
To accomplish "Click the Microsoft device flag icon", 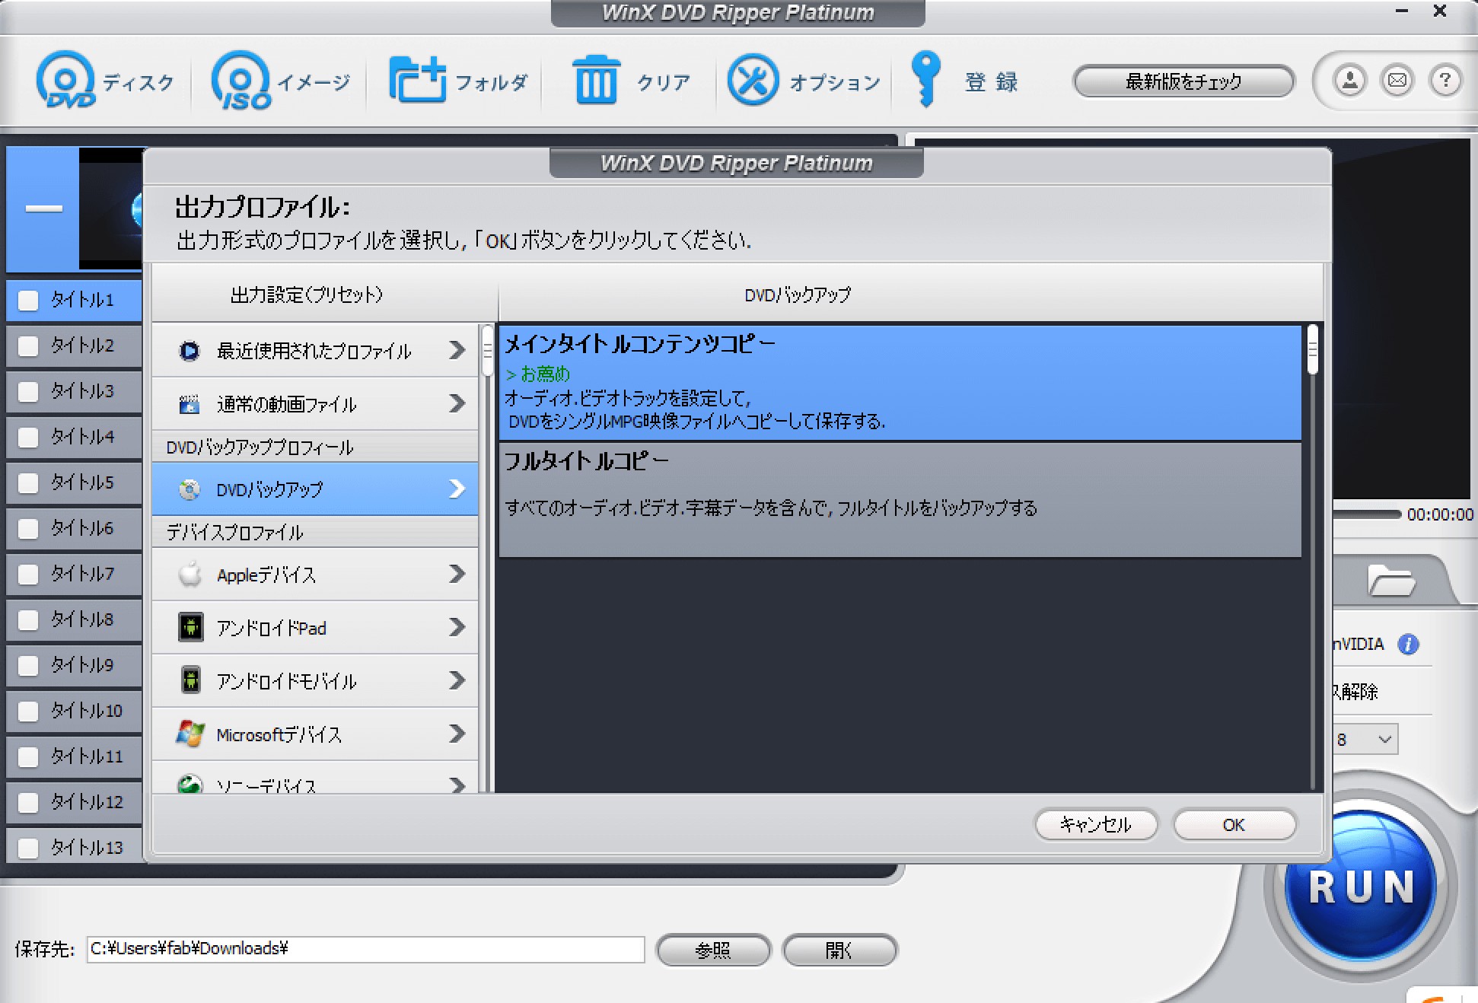I will (x=190, y=734).
